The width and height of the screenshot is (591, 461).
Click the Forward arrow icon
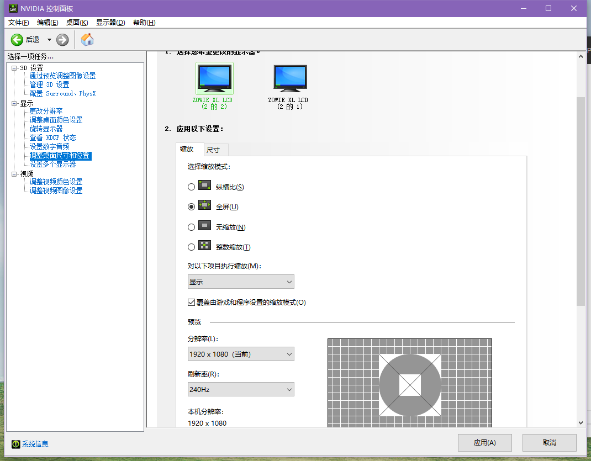[62, 40]
